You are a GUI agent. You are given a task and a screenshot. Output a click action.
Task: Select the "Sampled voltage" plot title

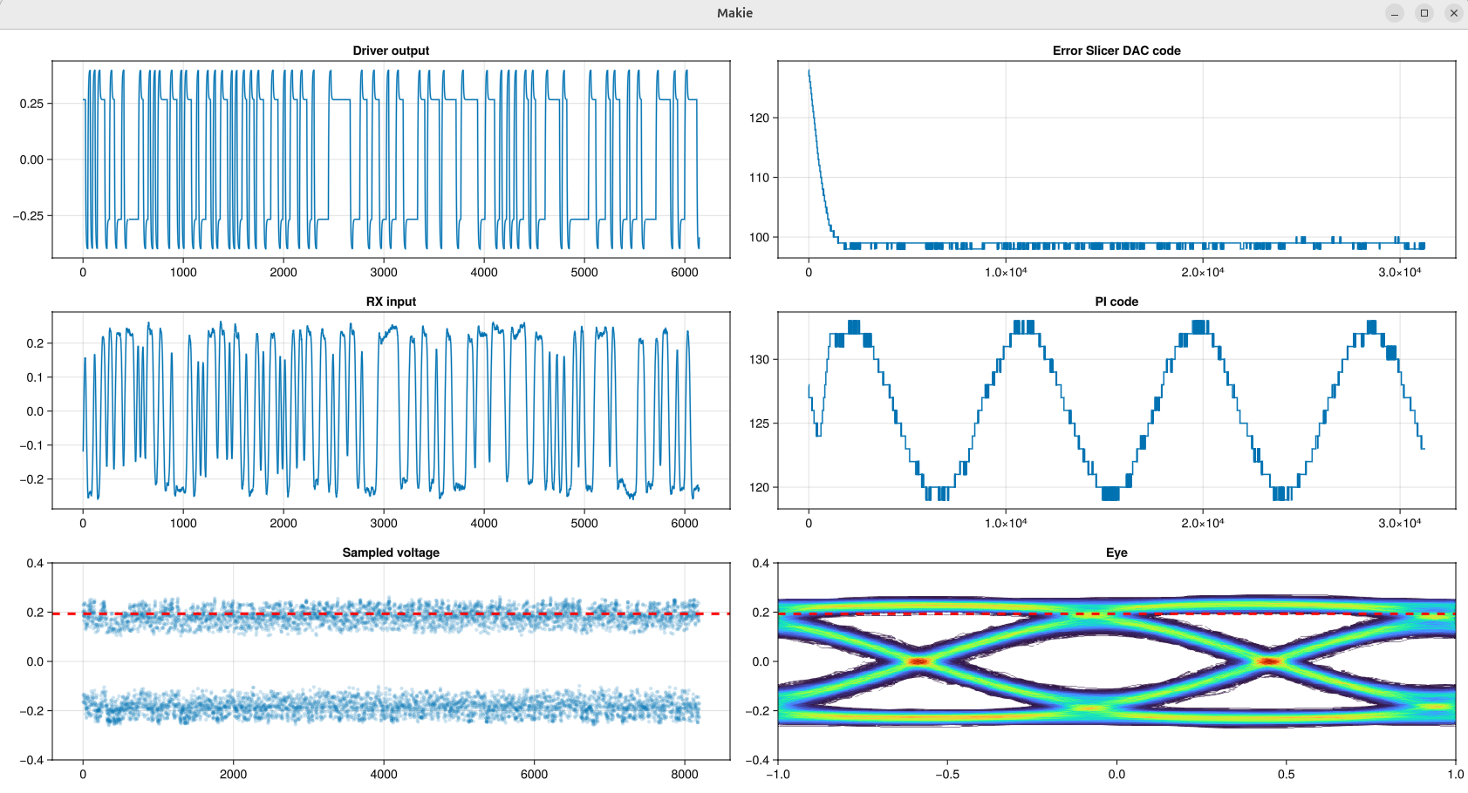(391, 552)
